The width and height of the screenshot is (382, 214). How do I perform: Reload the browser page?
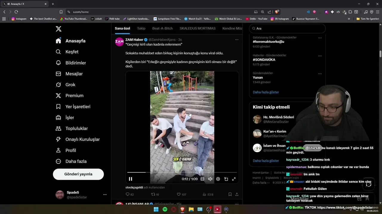tap(16, 12)
